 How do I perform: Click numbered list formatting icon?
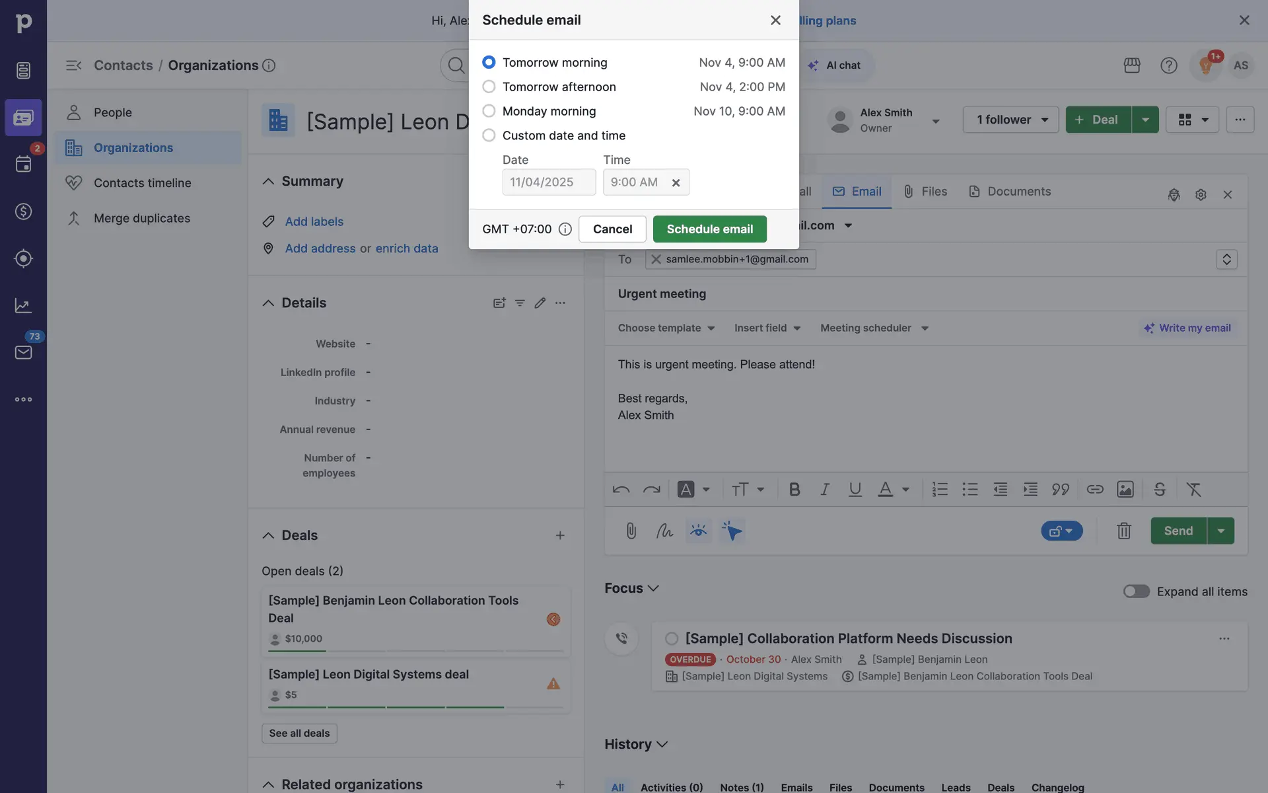[939, 490]
